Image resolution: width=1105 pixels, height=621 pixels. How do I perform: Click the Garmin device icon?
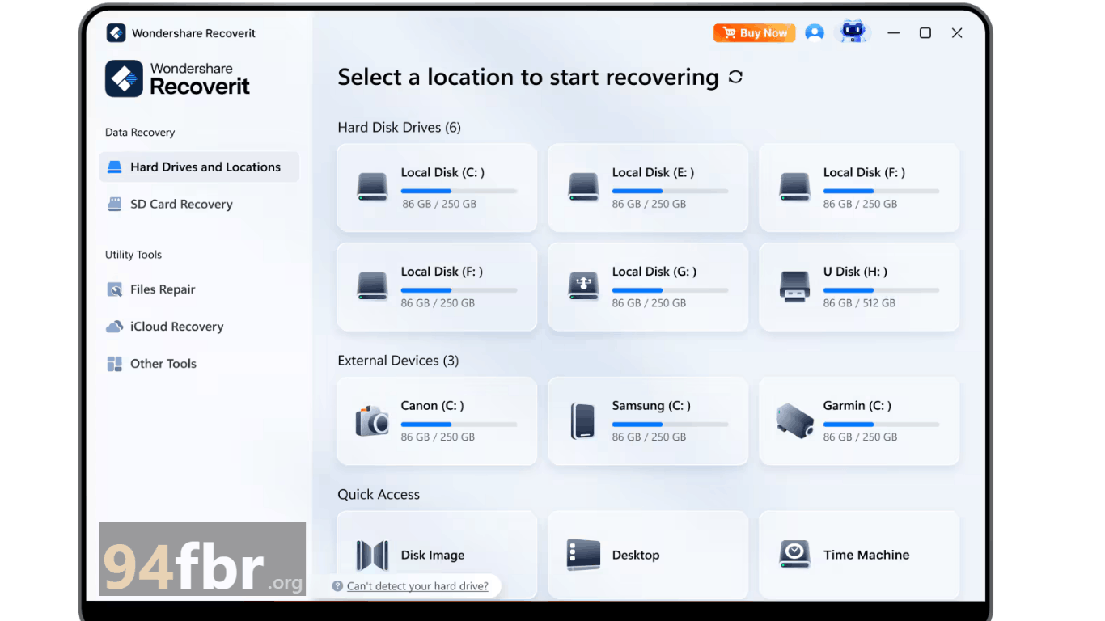point(794,420)
